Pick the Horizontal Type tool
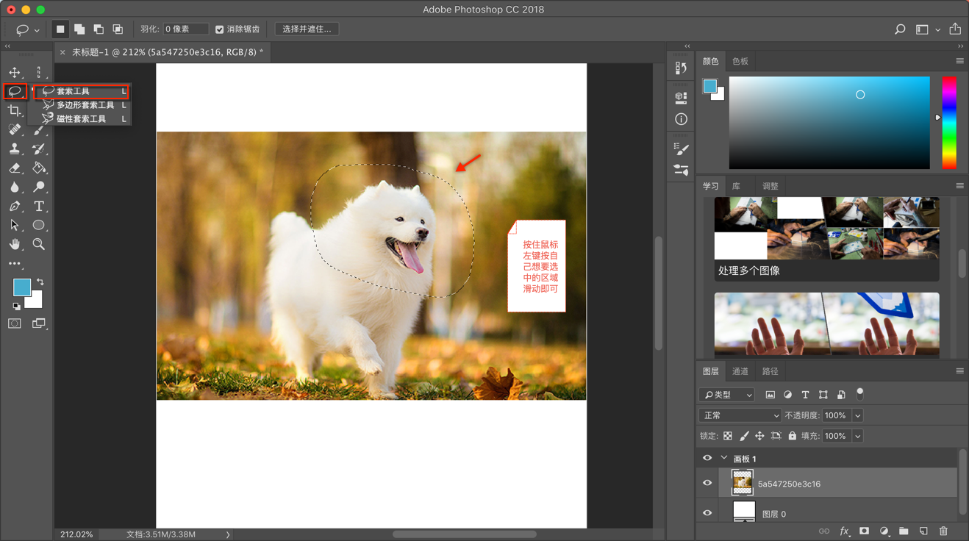Image resolution: width=969 pixels, height=541 pixels. (39, 207)
